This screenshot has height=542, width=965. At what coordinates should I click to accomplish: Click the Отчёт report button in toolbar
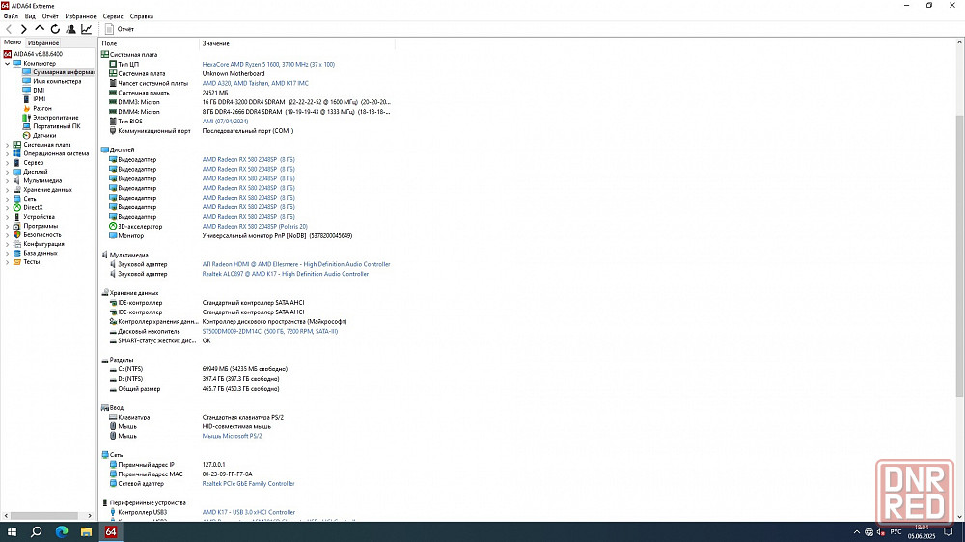point(120,29)
